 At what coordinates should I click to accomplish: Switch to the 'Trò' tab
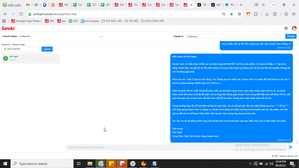[x=230, y=5]
